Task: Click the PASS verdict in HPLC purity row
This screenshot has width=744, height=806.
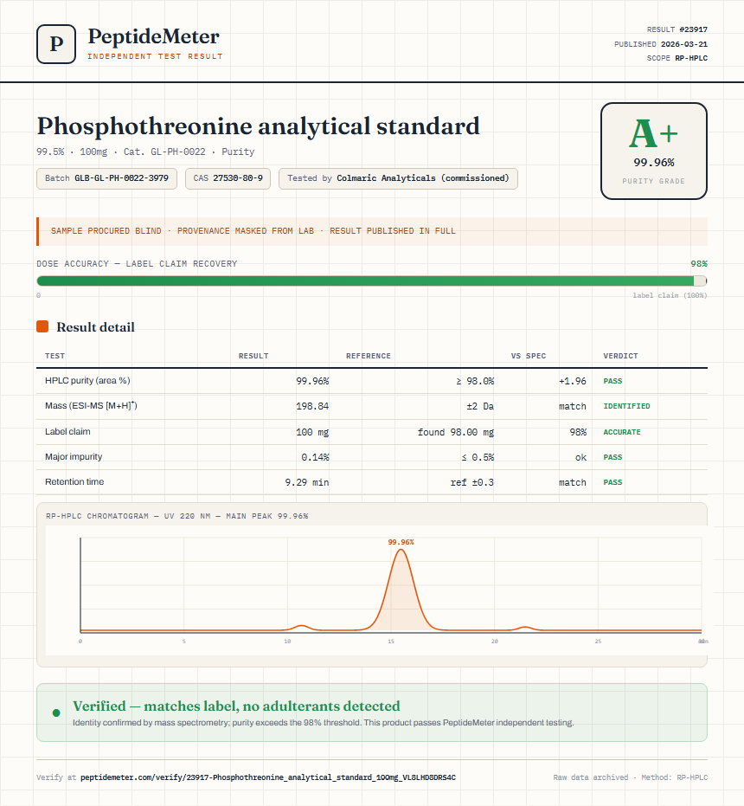Action: 613,381
